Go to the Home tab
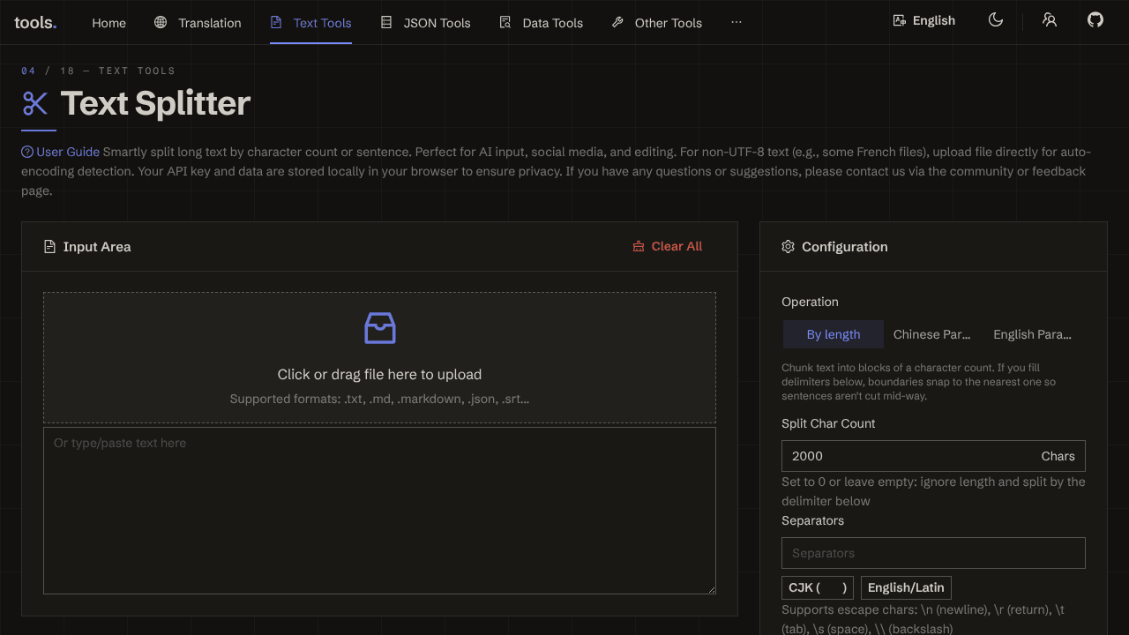 click(x=108, y=22)
